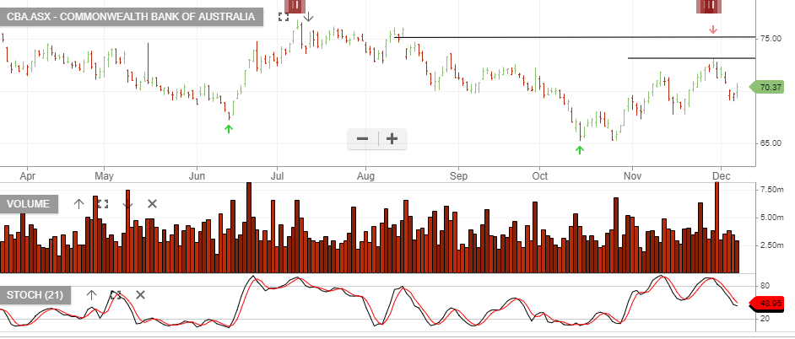Move VOLUME panel up with arrow
The width and height of the screenshot is (795, 339).
coord(78,204)
